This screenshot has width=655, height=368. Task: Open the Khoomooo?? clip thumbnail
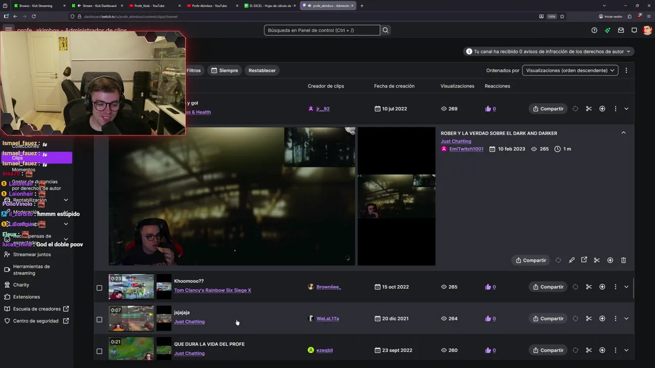[x=131, y=287]
